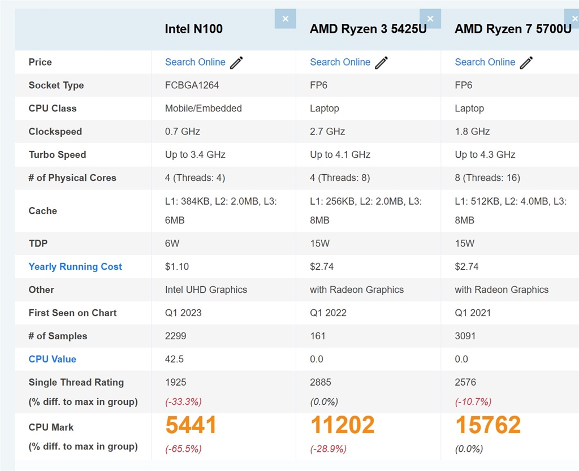Image resolution: width=579 pixels, height=471 pixels.
Task: Click the (-28.9%) CPU Mark difference
Action: coord(329,449)
